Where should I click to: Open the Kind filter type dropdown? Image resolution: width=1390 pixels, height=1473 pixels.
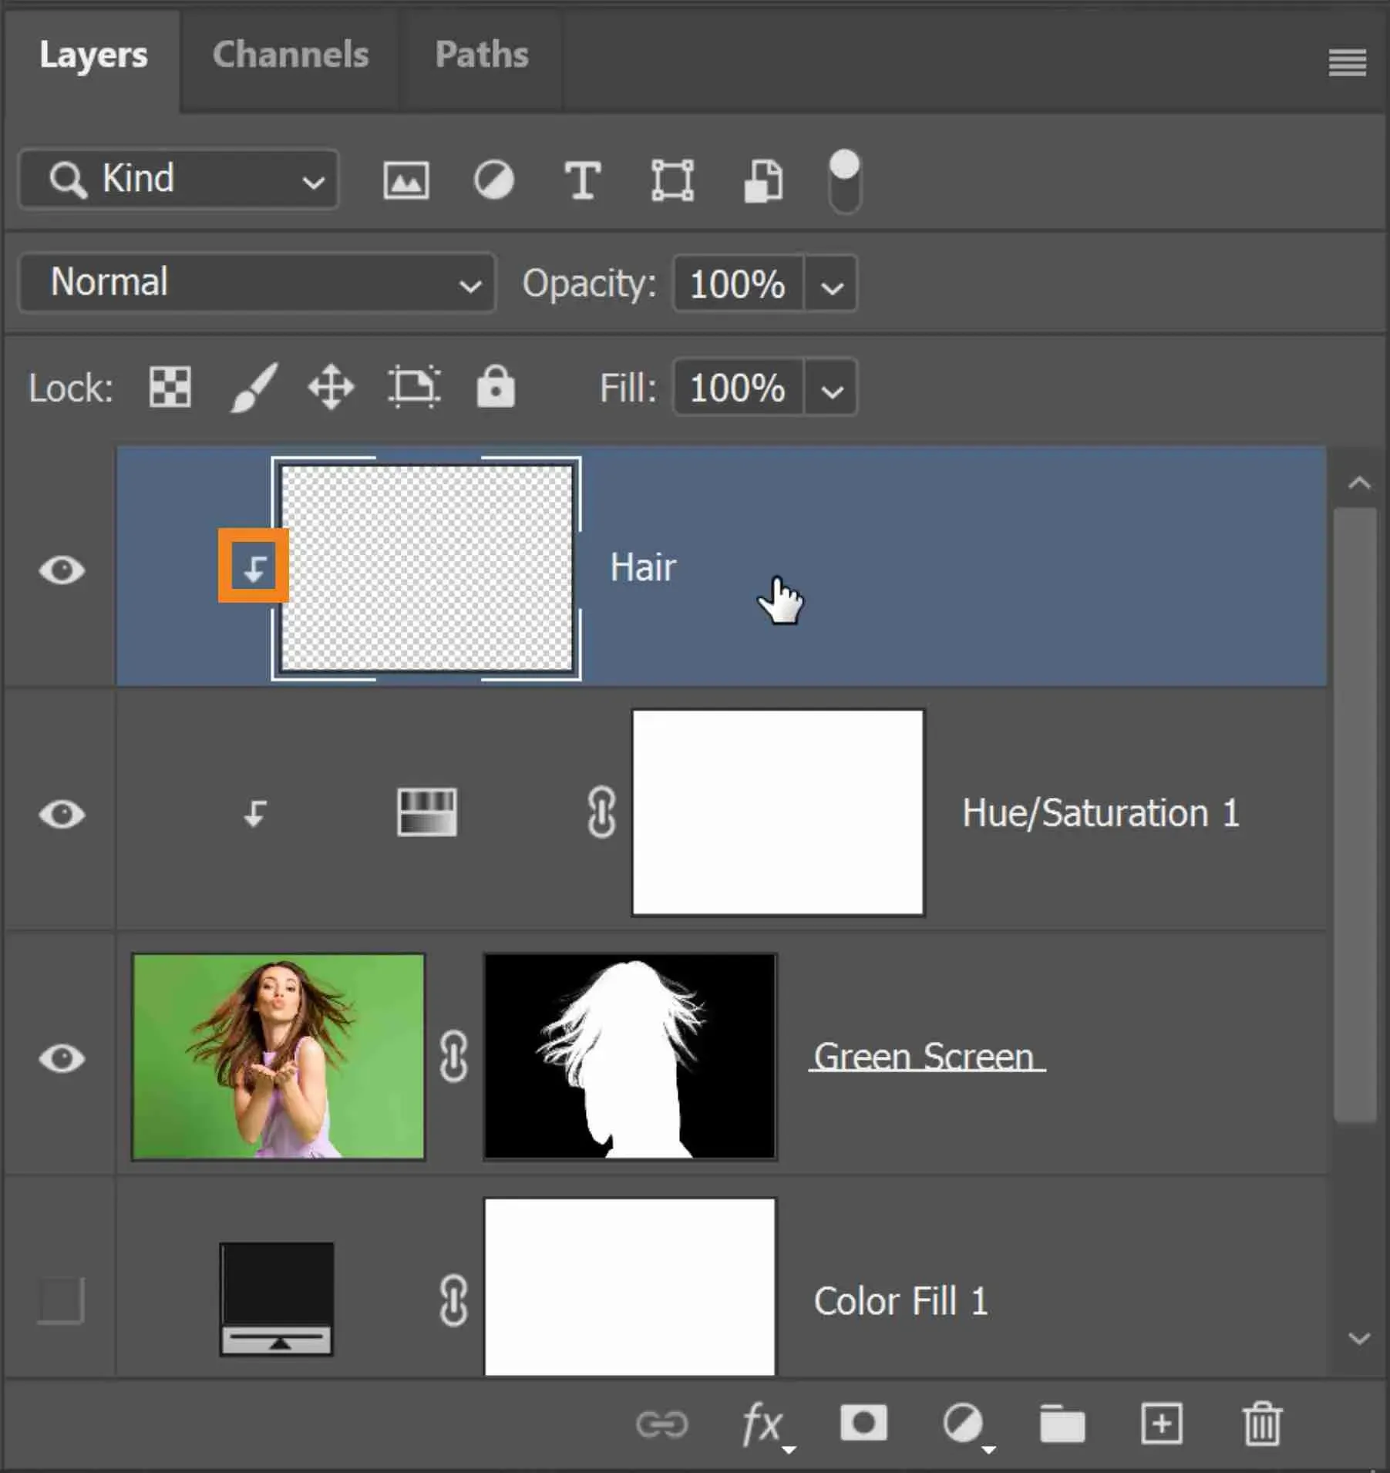click(x=179, y=180)
